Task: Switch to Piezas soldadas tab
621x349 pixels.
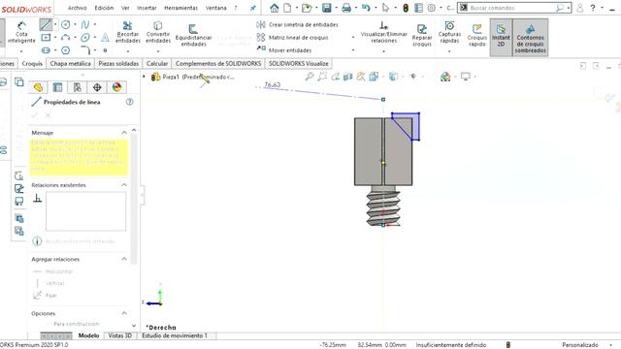Action: point(118,63)
